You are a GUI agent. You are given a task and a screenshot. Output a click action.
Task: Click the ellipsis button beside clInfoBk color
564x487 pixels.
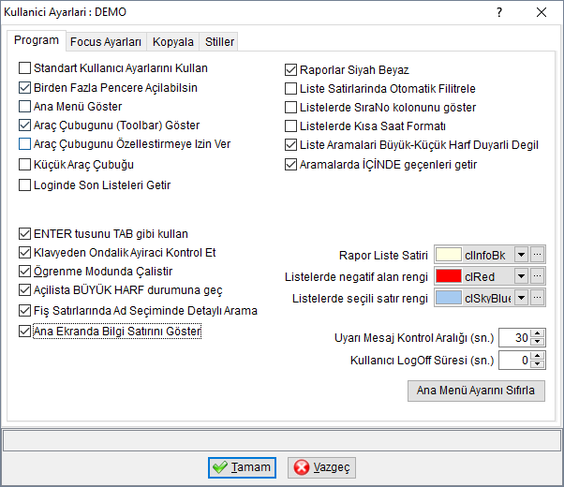pos(537,255)
